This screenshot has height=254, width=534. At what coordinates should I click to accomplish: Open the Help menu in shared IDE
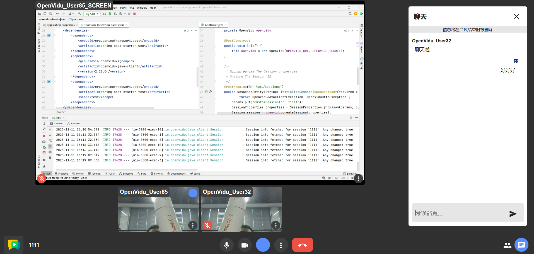(153, 8)
